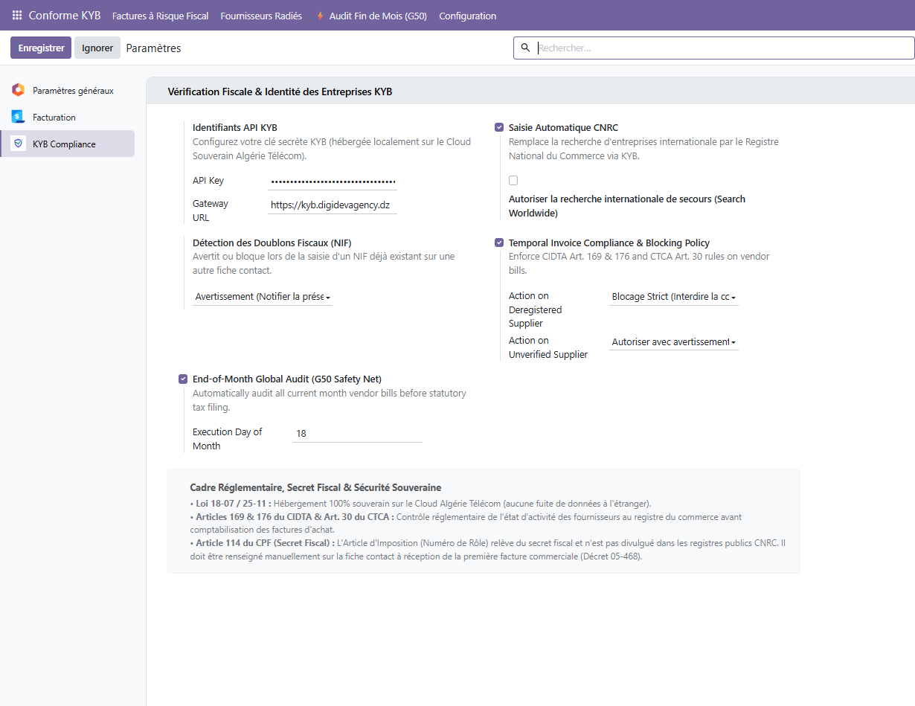Click the Vérification Fiscale section header
Screen dimensions: 915x706
tap(280, 92)
